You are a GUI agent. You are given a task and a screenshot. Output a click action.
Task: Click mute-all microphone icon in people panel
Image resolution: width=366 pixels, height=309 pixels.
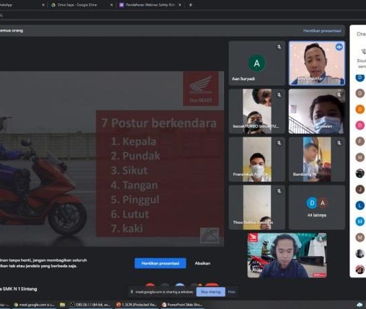click(363, 51)
